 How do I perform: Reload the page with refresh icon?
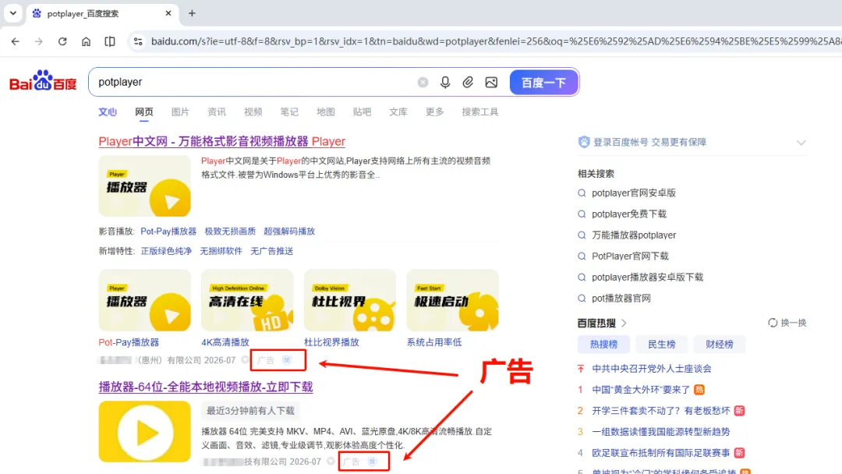pos(62,41)
